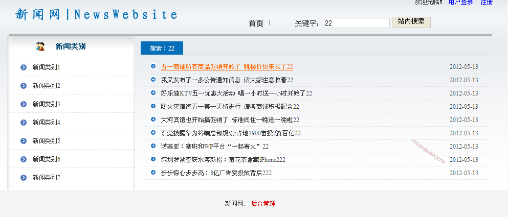Click bullet icon before 大河宾馆 headline
Viewport: 508px width, 217px height.
(x=153, y=119)
